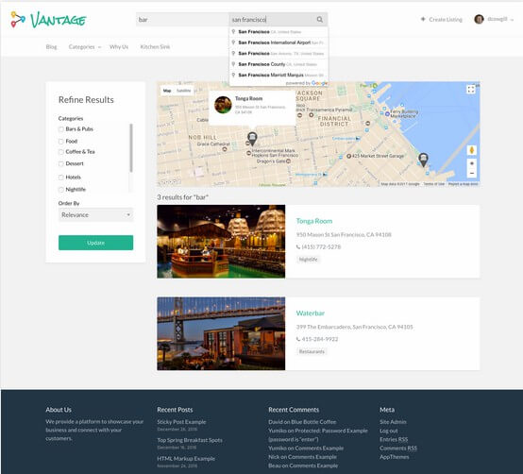This screenshot has width=523, height=474.
Task: Open the Tonga Room listing link
Action: [313, 221]
